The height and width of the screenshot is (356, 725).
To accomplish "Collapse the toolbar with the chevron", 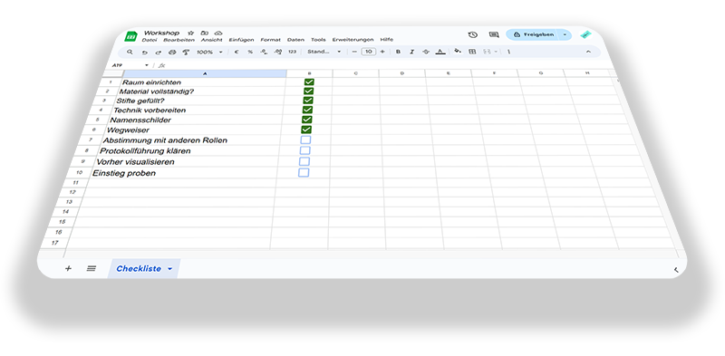I will (x=588, y=52).
